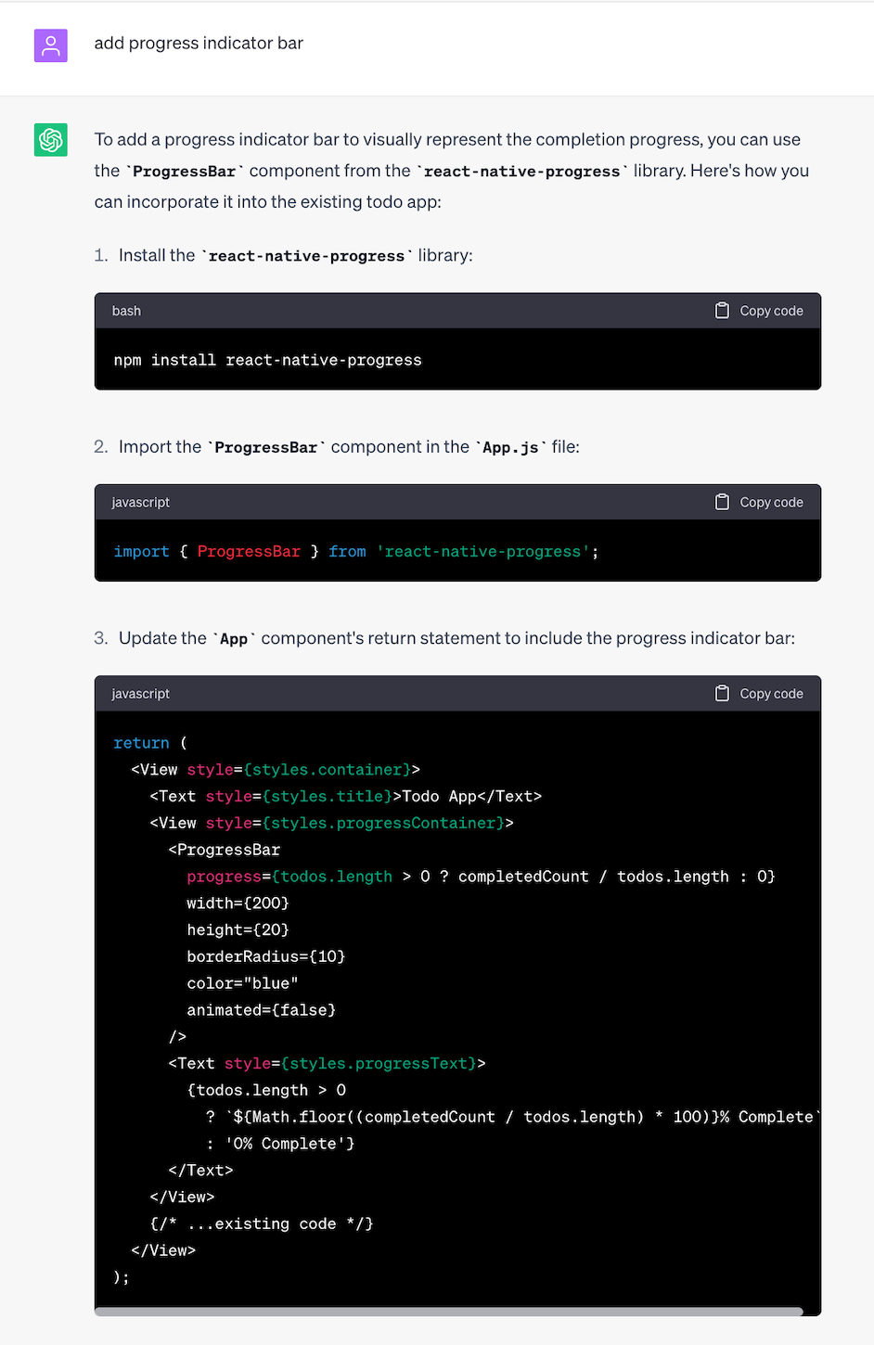Click clipboard icon above import statement

tap(722, 502)
